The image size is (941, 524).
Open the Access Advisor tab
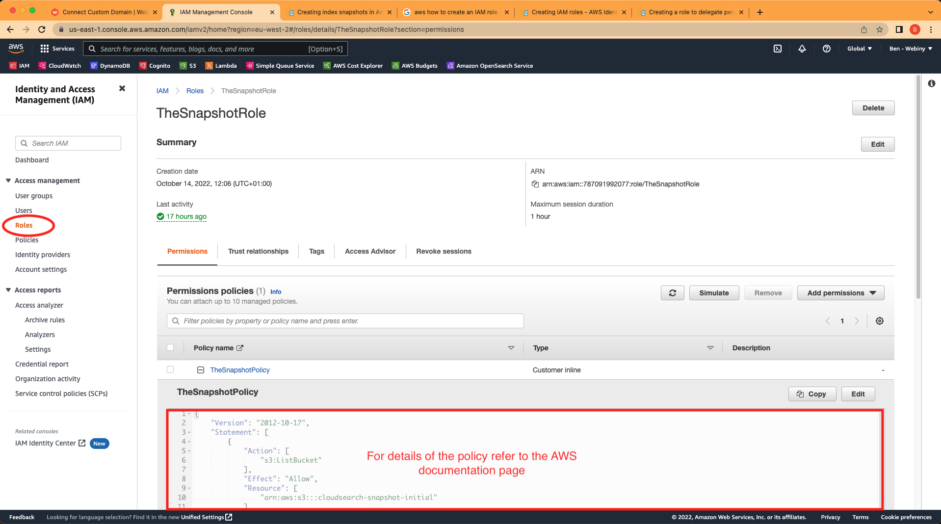click(x=370, y=251)
